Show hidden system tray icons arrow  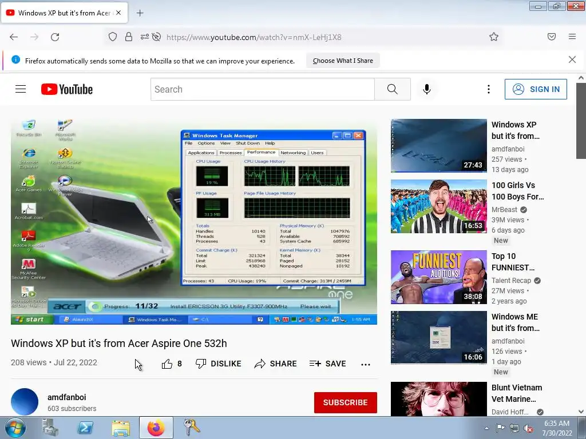pyautogui.click(x=486, y=428)
